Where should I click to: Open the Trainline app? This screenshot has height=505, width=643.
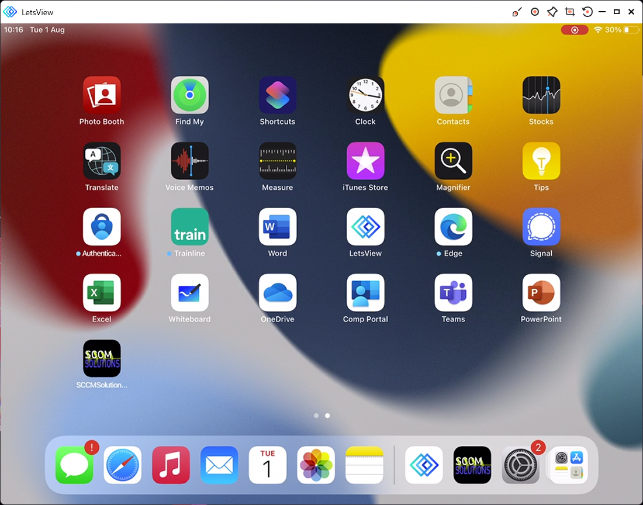(x=189, y=226)
